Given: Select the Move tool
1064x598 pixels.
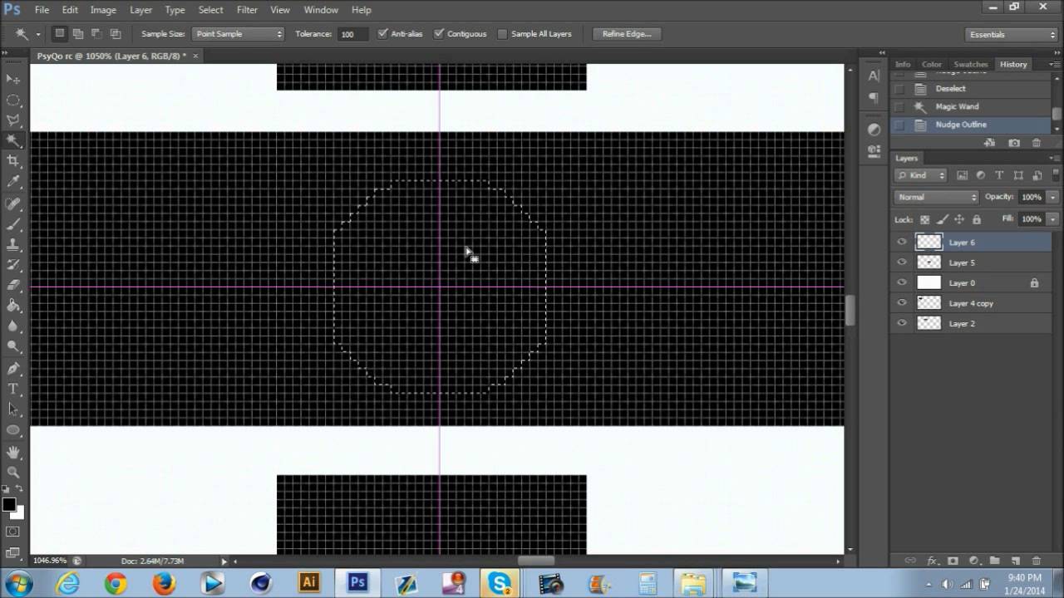Looking at the screenshot, I should pos(13,79).
